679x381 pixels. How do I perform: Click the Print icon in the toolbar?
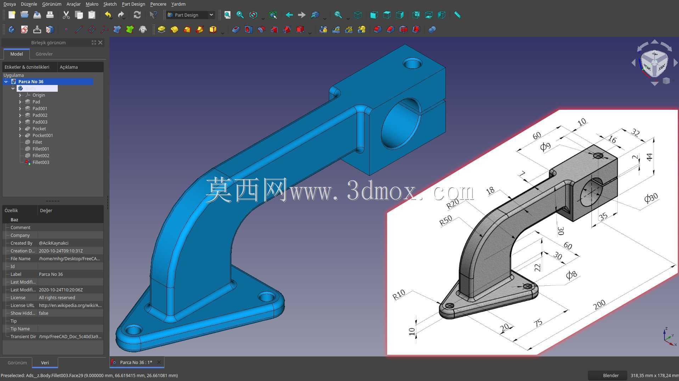[x=50, y=15]
